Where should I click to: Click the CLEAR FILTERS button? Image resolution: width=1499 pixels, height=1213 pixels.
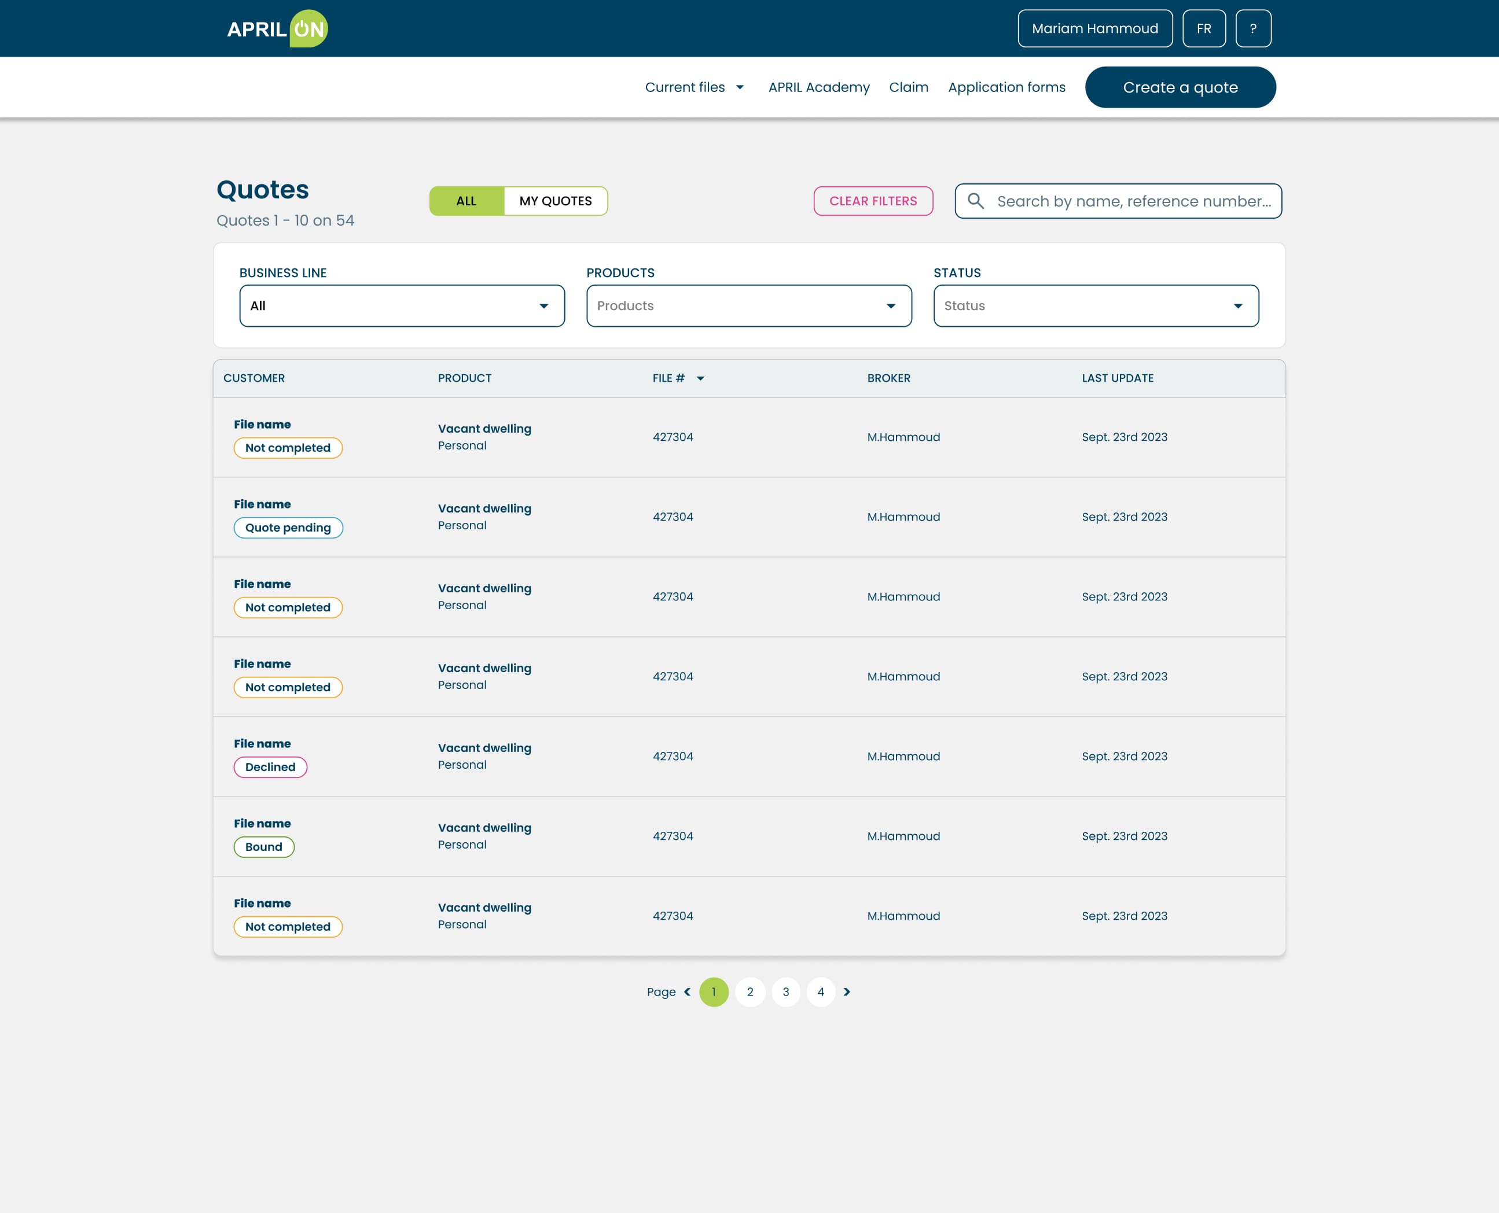tap(873, 201)
